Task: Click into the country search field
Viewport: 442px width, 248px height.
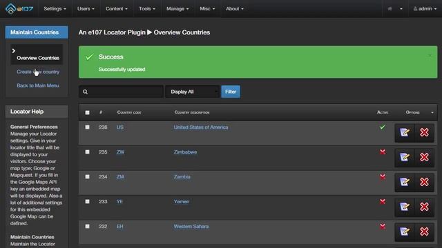Action: click(122, 92)
